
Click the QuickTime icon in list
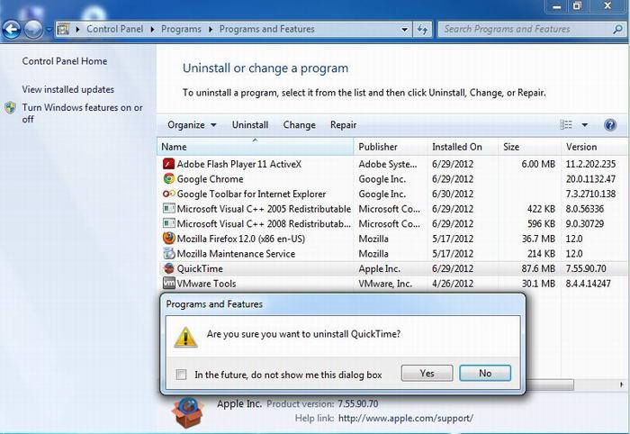pyautogui.click(x=169, y=268)
